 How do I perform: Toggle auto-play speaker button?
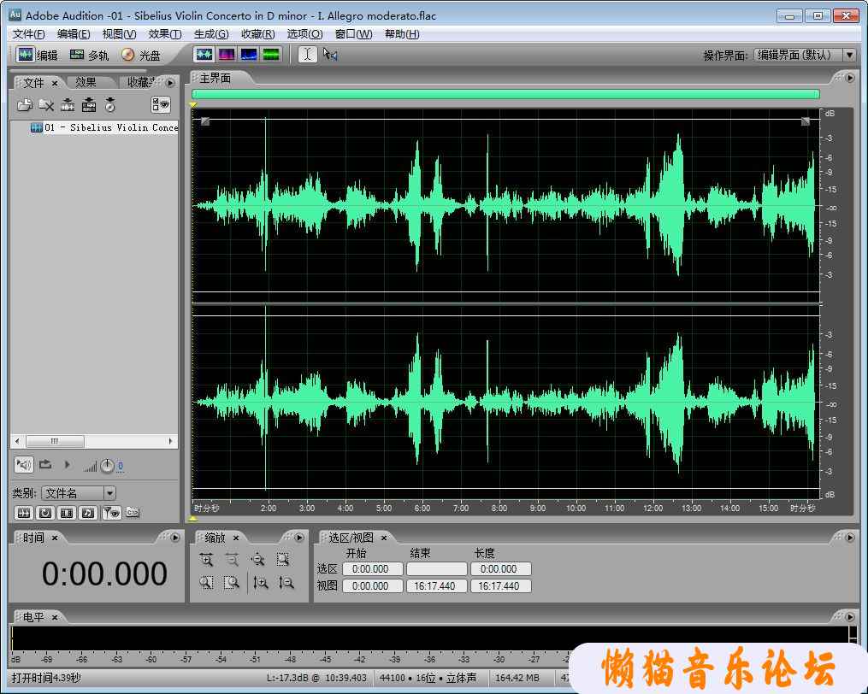click(24, 464)
